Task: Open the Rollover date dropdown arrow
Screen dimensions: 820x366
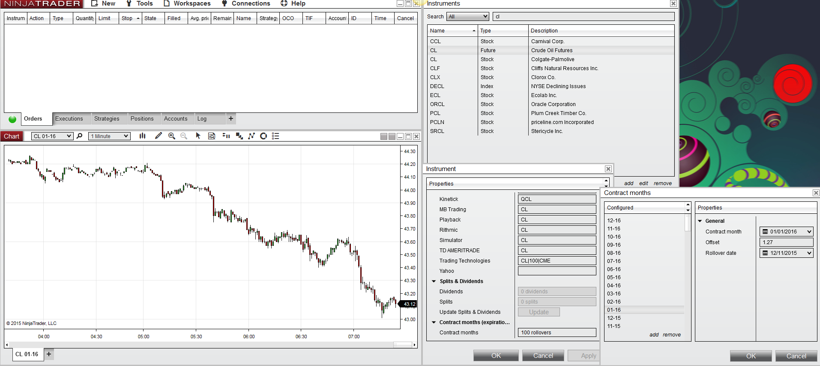Action: pyautogui.click(x=809, y=253)
